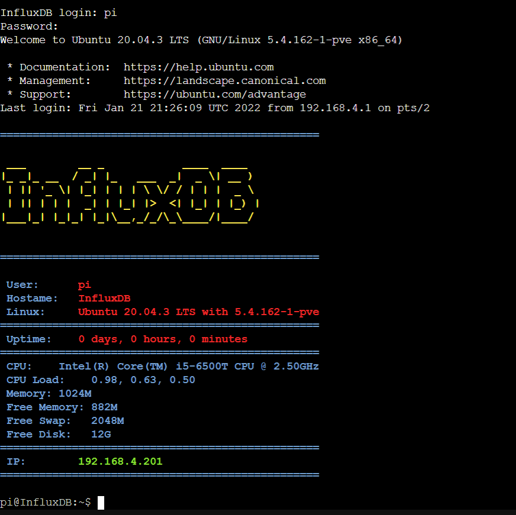Click the 'Uptime:' label
This screenshot has width=516, height=515.
click(29, 339)
